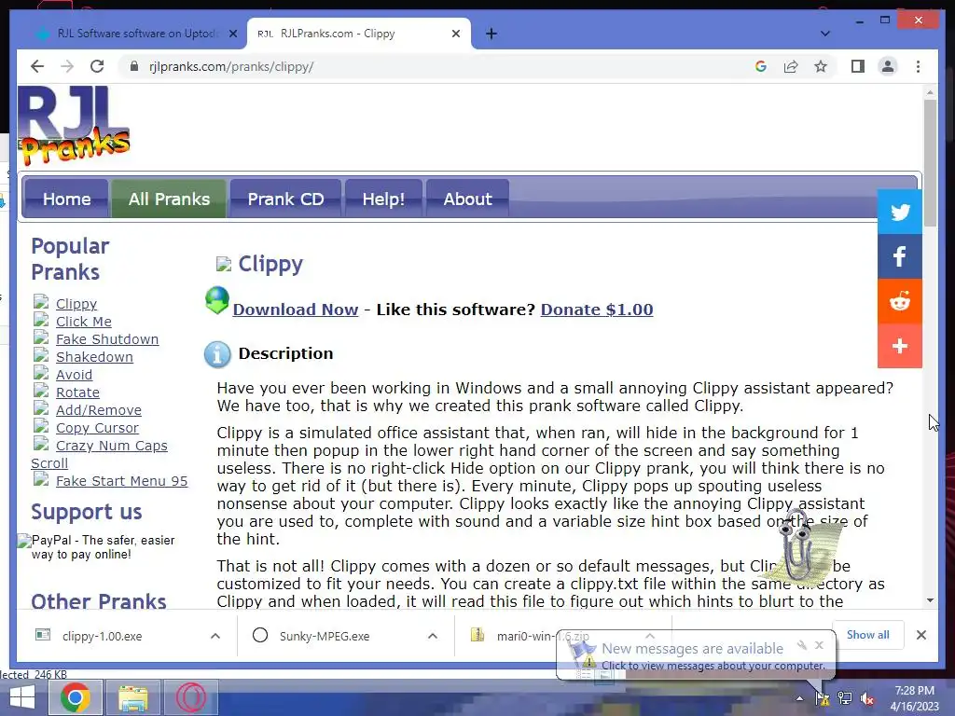Image resolution: width=955 pixels, height=716 pixels.
Task: Reload the current Clippy page
Action: (x=97, y=66)
